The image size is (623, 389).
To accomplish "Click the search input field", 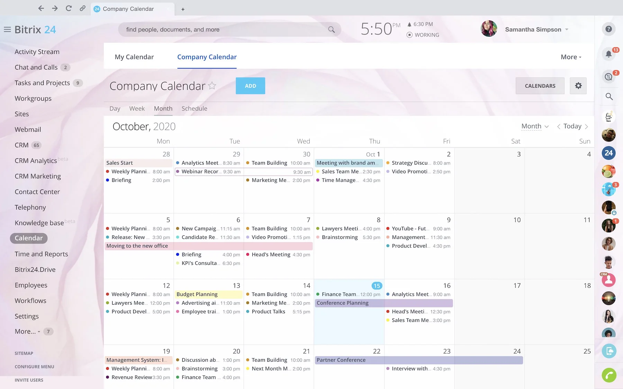I will [x=225, y=30].
